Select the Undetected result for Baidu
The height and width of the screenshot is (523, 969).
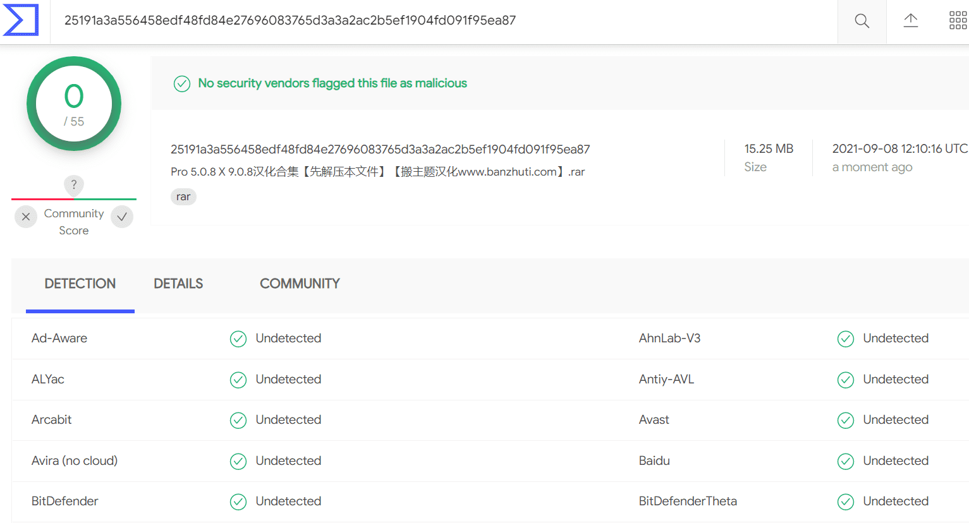pos(896,460)
